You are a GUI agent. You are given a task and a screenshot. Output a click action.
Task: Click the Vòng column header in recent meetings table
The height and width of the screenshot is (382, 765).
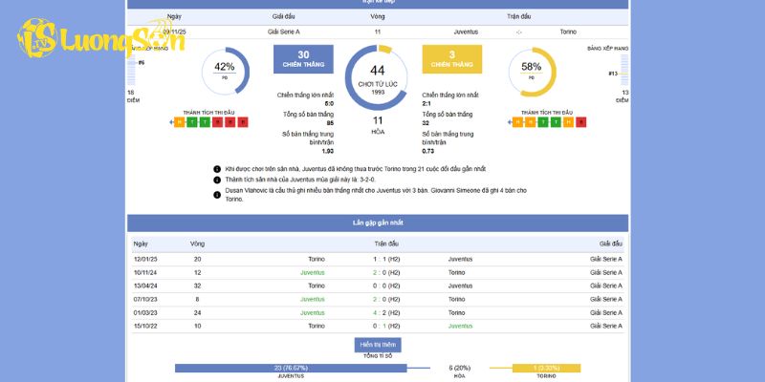197,244
